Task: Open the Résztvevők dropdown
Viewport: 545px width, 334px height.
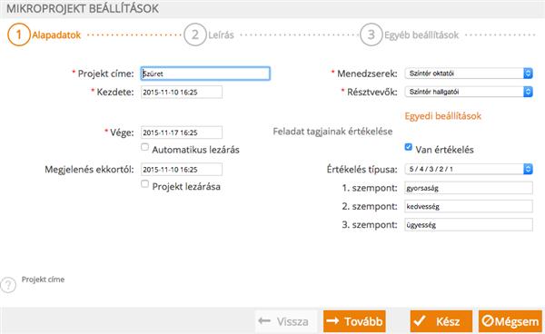Action: (x=469, y=92)
